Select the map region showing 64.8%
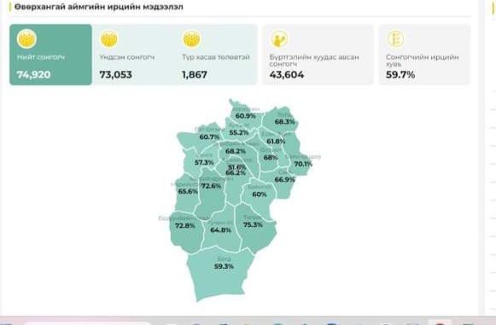 point(221,231)
